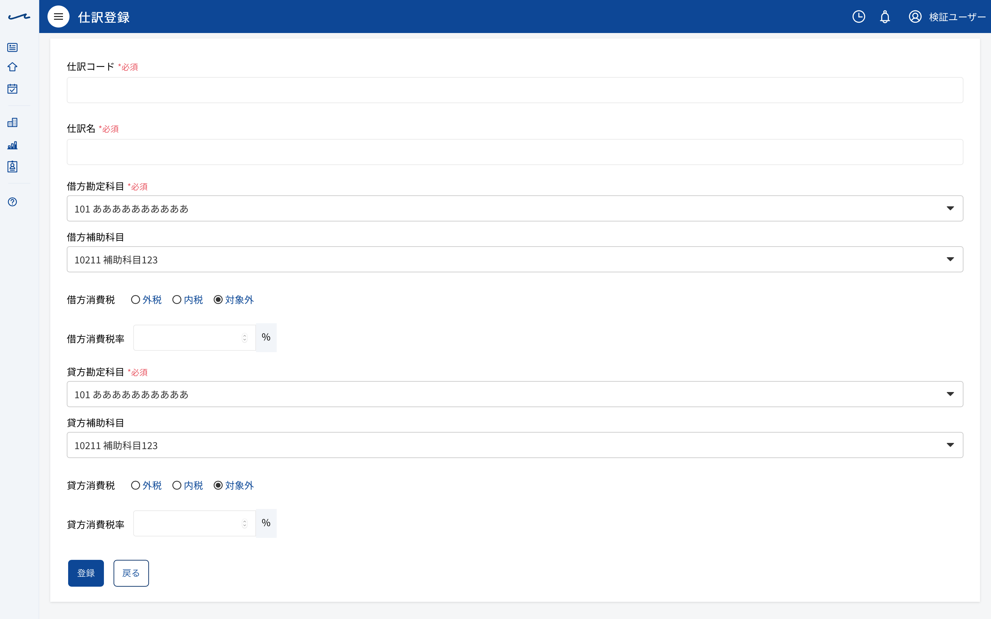
Task: Click the home icon in sidebar
Action: [x=12, y=67]
